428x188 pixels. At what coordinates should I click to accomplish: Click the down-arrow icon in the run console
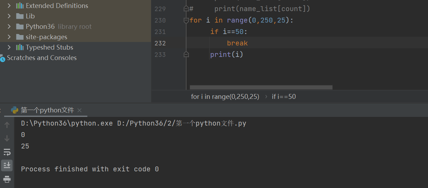pyautogui.click(x=7, y=138)
